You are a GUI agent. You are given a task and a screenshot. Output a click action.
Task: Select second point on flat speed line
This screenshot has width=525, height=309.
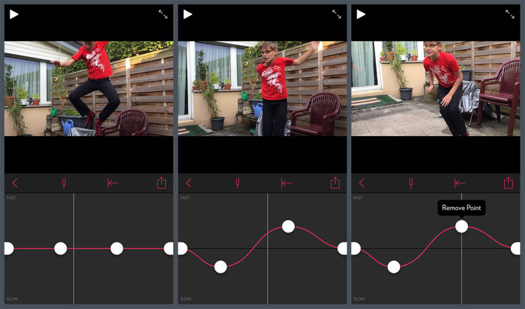(x=61, y=248)
